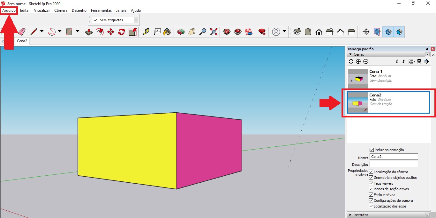Uncheck Localização da câmera property
The width and height of the screenshot is (436, 218).
click(371, 172)
